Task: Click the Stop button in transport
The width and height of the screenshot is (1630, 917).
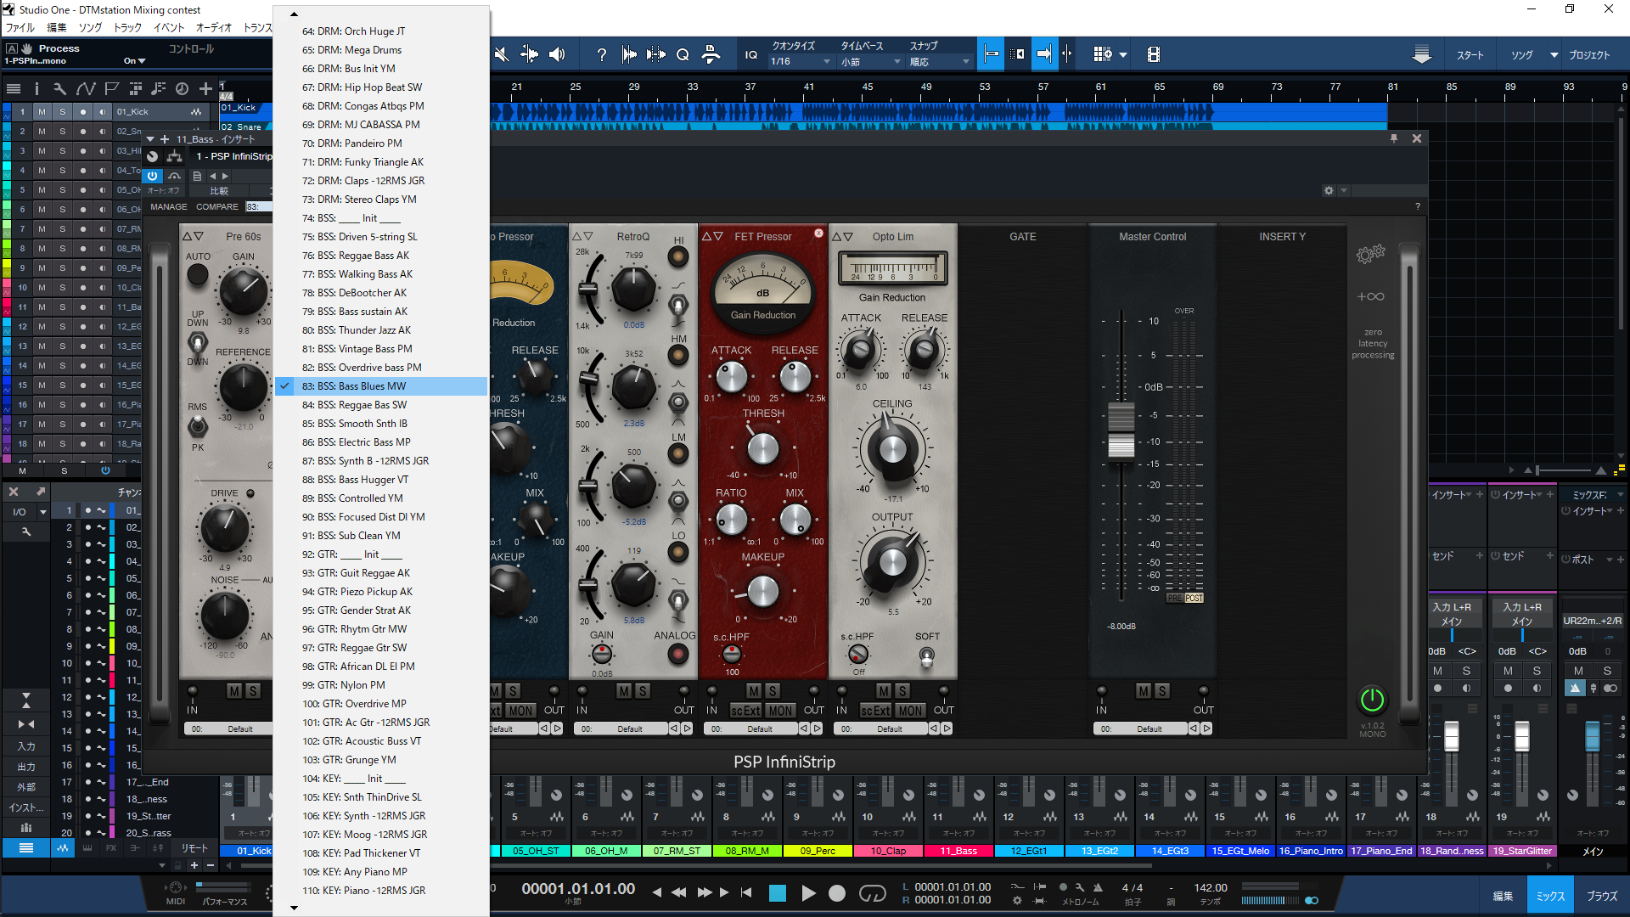Action: pyautogui.click(x=777, y=892)
